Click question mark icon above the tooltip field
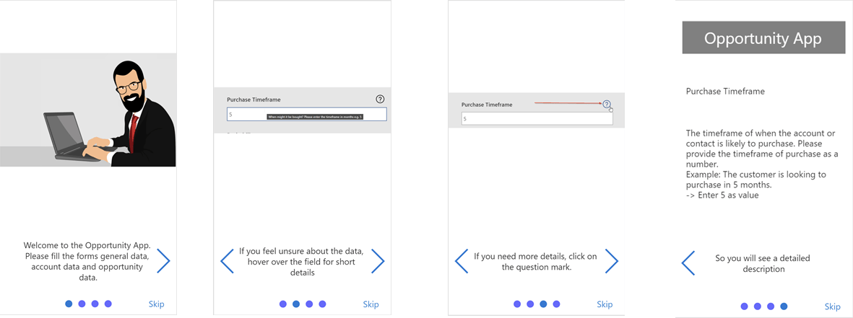The width and height of the screenshot is (853, 318). 380,100
